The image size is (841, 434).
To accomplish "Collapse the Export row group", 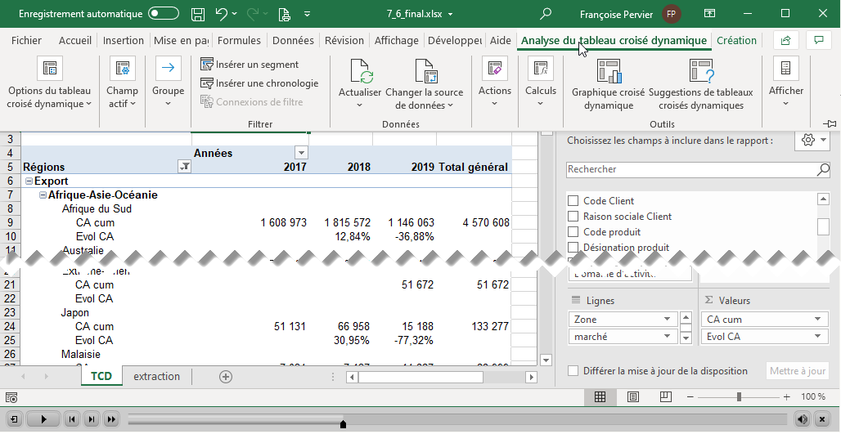I will click(x=29, y=181).
